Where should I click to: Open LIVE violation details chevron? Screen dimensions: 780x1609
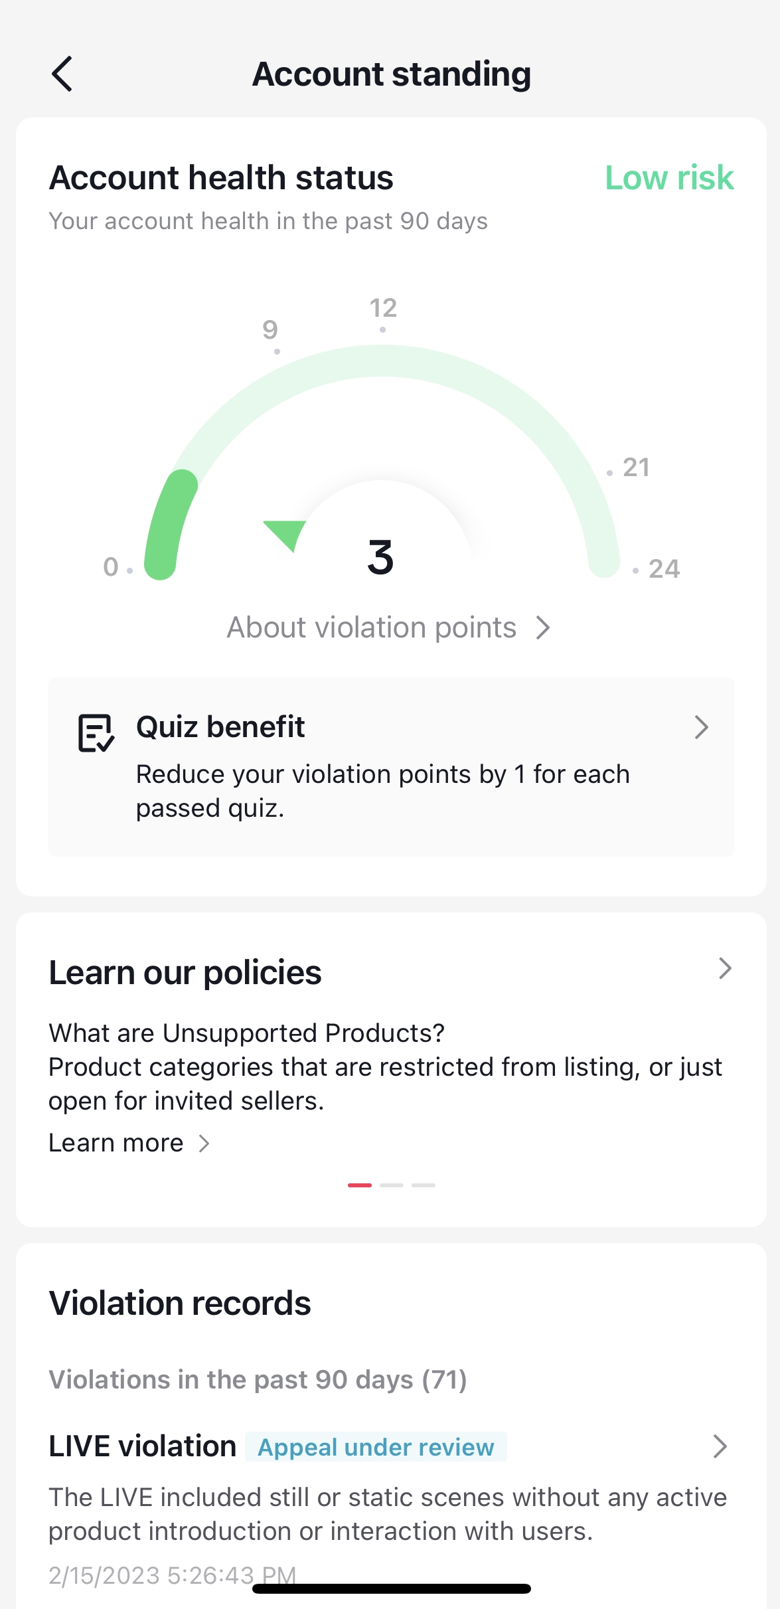[720, 1446]
